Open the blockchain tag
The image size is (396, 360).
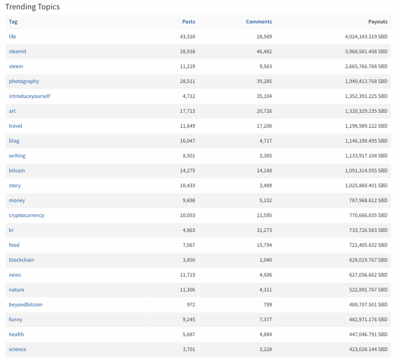coord(22,260)
